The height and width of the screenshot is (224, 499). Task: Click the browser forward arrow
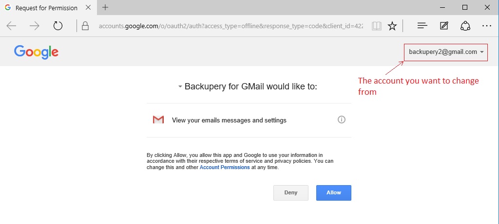pyautogui.click(x=35, y=26)
